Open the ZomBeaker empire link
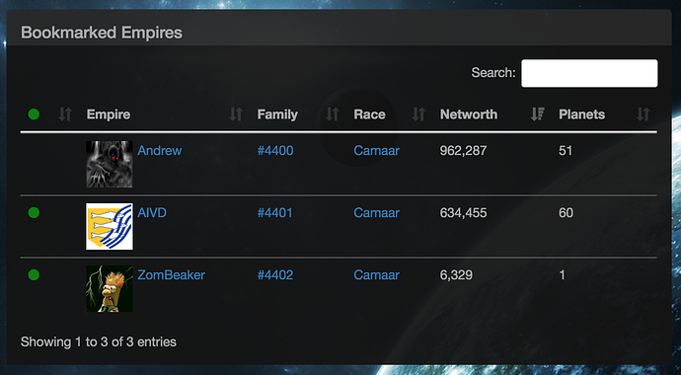The width and height of the screenshot is (681, 375). click(x=171, y=274)
